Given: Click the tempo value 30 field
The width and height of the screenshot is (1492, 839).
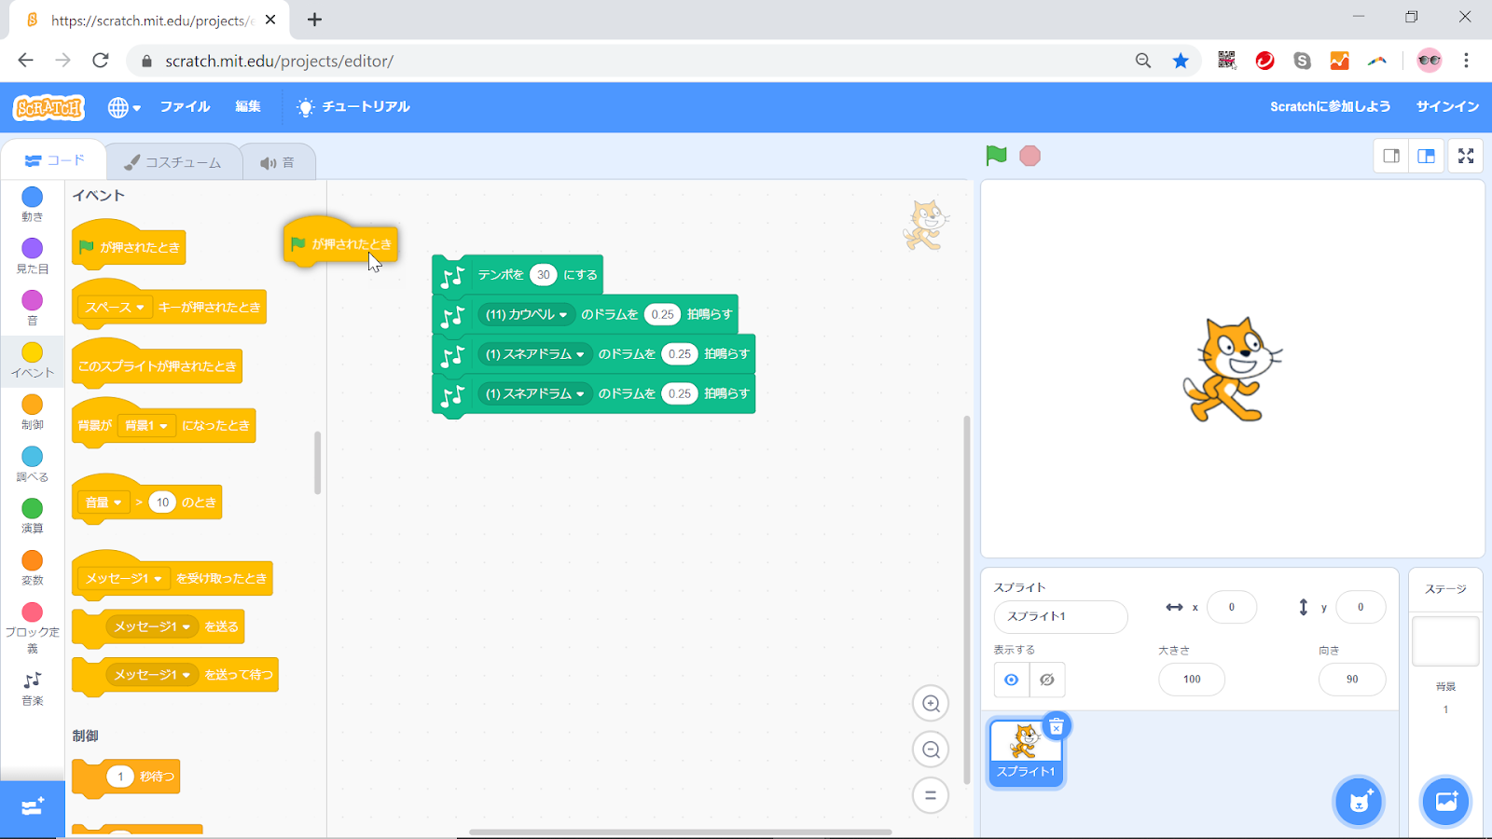Looking at the screenshot, I should click(x=544, y=275).
